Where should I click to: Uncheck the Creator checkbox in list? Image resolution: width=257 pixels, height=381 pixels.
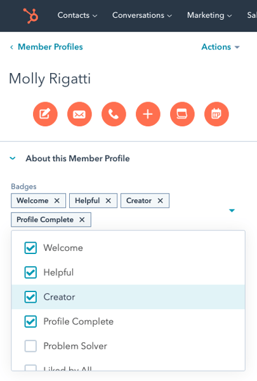coord(30,297)
